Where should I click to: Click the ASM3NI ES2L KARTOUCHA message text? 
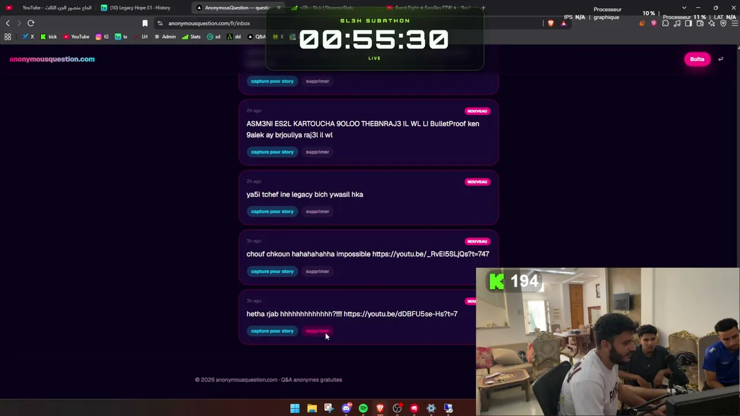click(362, 129)
